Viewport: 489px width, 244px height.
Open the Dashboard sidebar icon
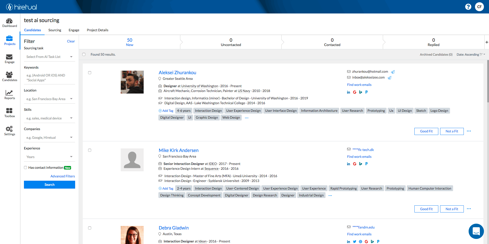tap(10, 23)
